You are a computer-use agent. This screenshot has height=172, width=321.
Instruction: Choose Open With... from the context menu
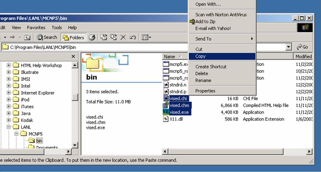[222, 4]
